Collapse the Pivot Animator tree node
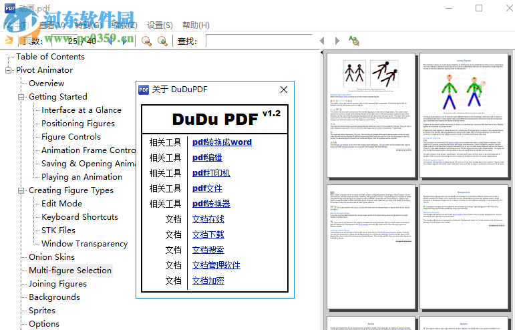Viewport: 515px width, 330px height. click(8, 70)
